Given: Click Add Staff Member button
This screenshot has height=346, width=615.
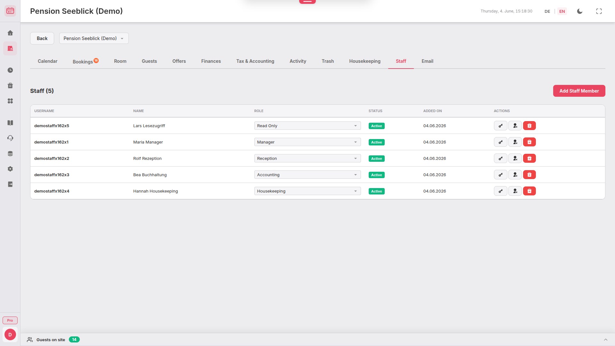Looking at the screenshot, I should [579, 91].
